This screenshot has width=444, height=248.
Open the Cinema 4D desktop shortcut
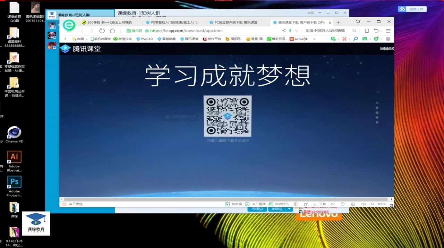pos(14,135)
